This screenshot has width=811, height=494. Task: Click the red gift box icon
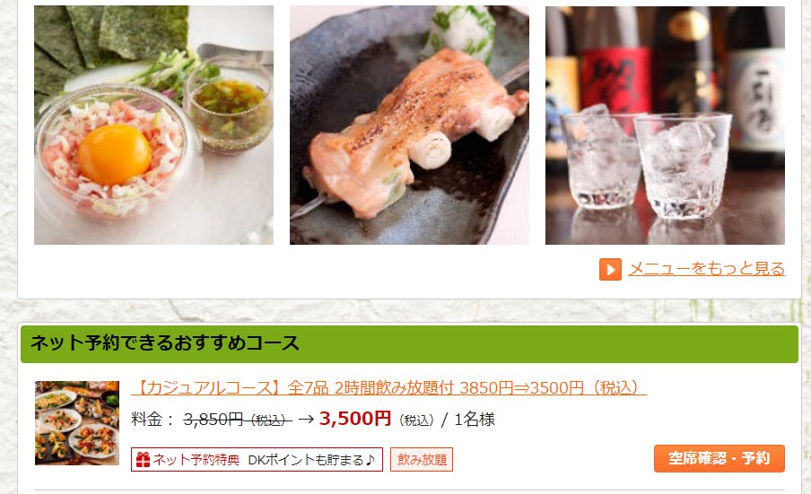tap(143, 459)
